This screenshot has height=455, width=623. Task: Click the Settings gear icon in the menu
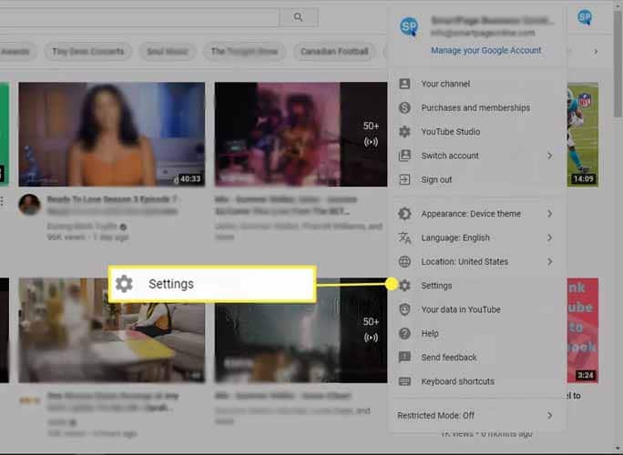coord(404,285)
